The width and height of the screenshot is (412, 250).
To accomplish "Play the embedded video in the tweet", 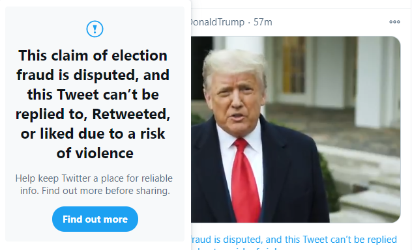I will [295, 130].
